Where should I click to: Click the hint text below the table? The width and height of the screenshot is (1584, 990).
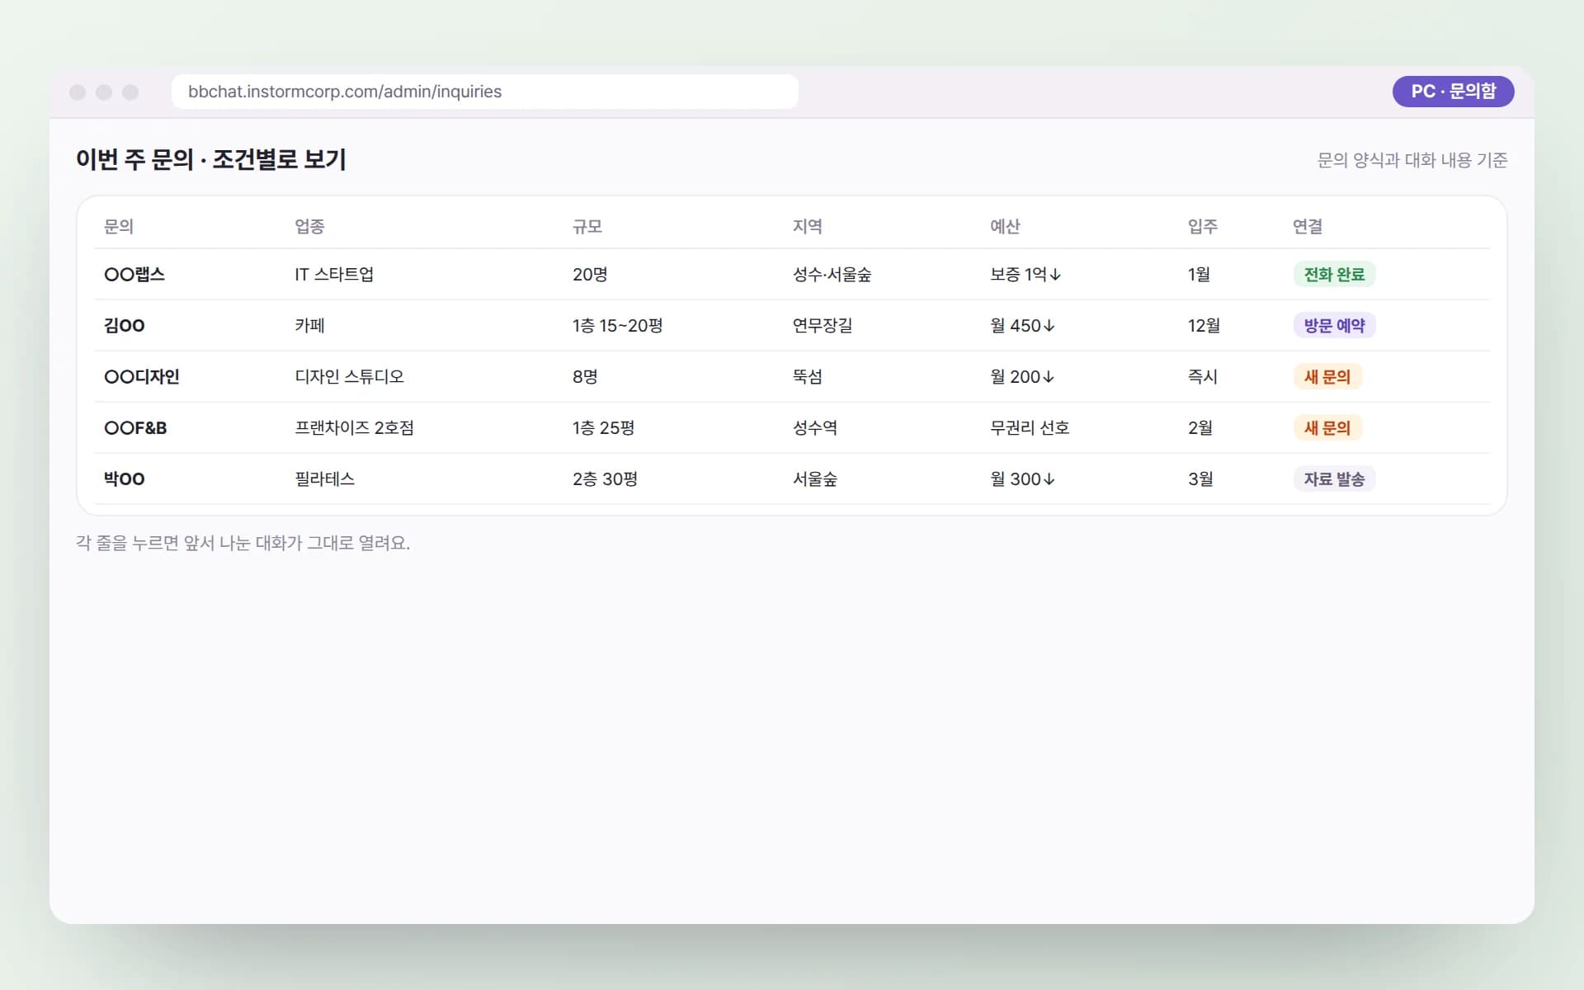(x=243, y=543)
